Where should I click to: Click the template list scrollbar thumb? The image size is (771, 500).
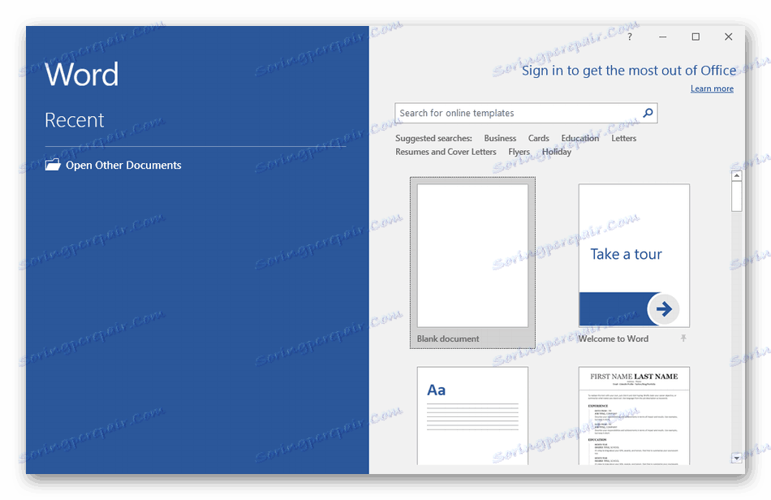pyautogui.click(x=736, y=196)
